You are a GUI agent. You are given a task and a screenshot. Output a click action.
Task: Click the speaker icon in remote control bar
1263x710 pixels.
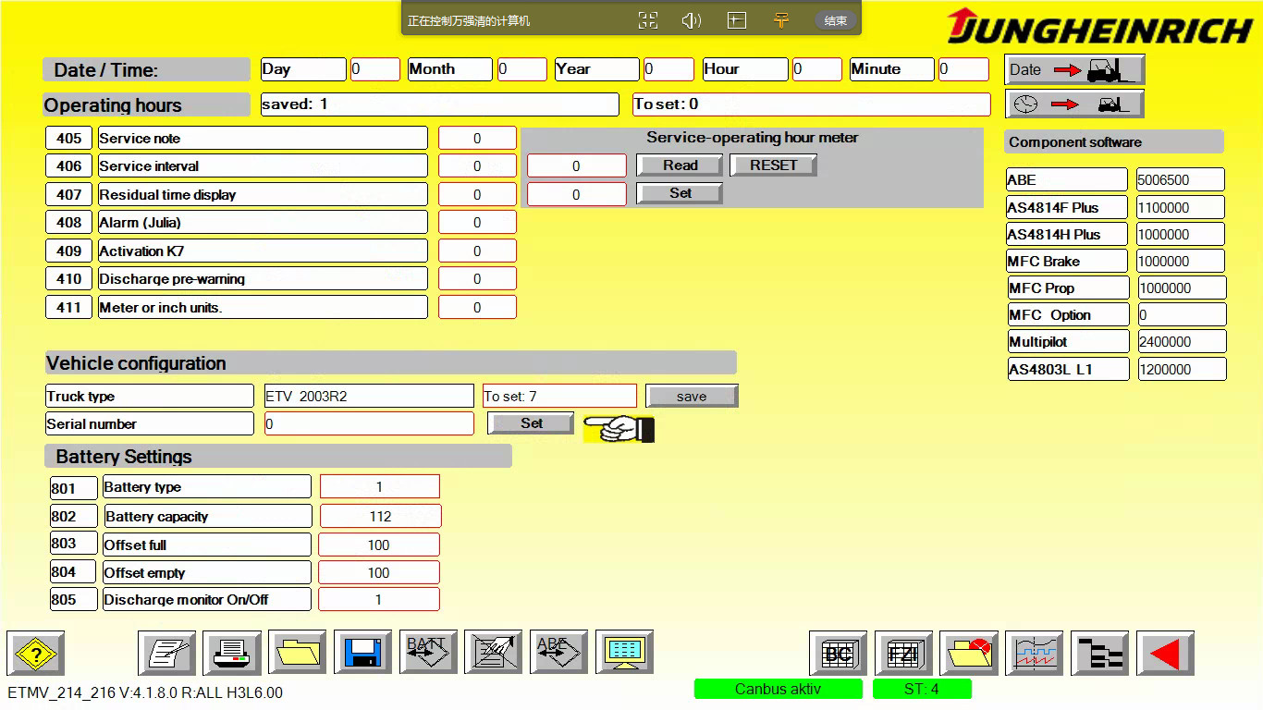point(692,20)
